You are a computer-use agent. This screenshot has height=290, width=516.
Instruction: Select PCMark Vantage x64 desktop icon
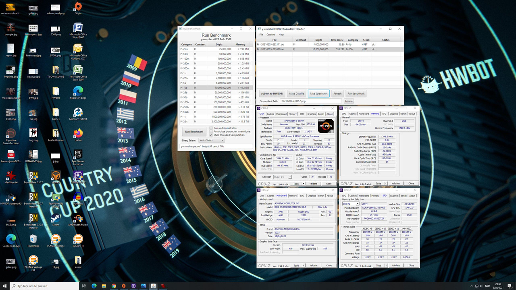click(x=33, y=263)
